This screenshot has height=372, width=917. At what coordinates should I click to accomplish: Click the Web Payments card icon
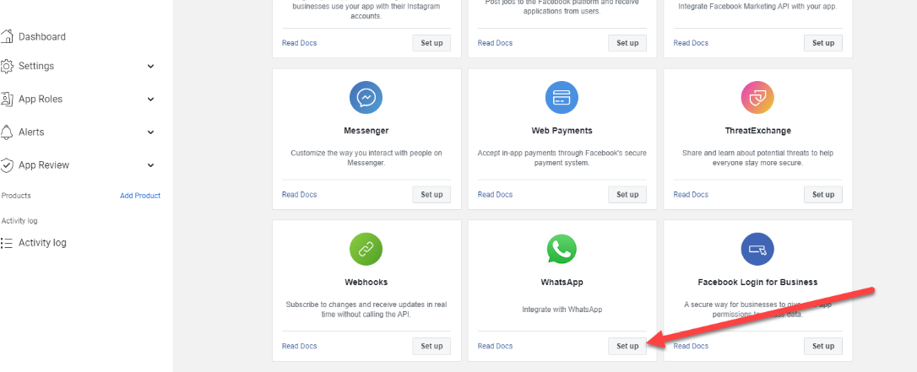click(x=562, y=98)
